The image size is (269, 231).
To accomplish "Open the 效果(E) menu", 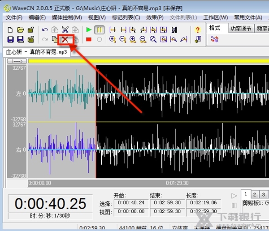I will [x=155, y=17].
